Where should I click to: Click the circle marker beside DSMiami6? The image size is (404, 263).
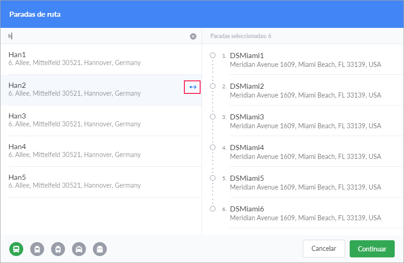tap(213, 209)
